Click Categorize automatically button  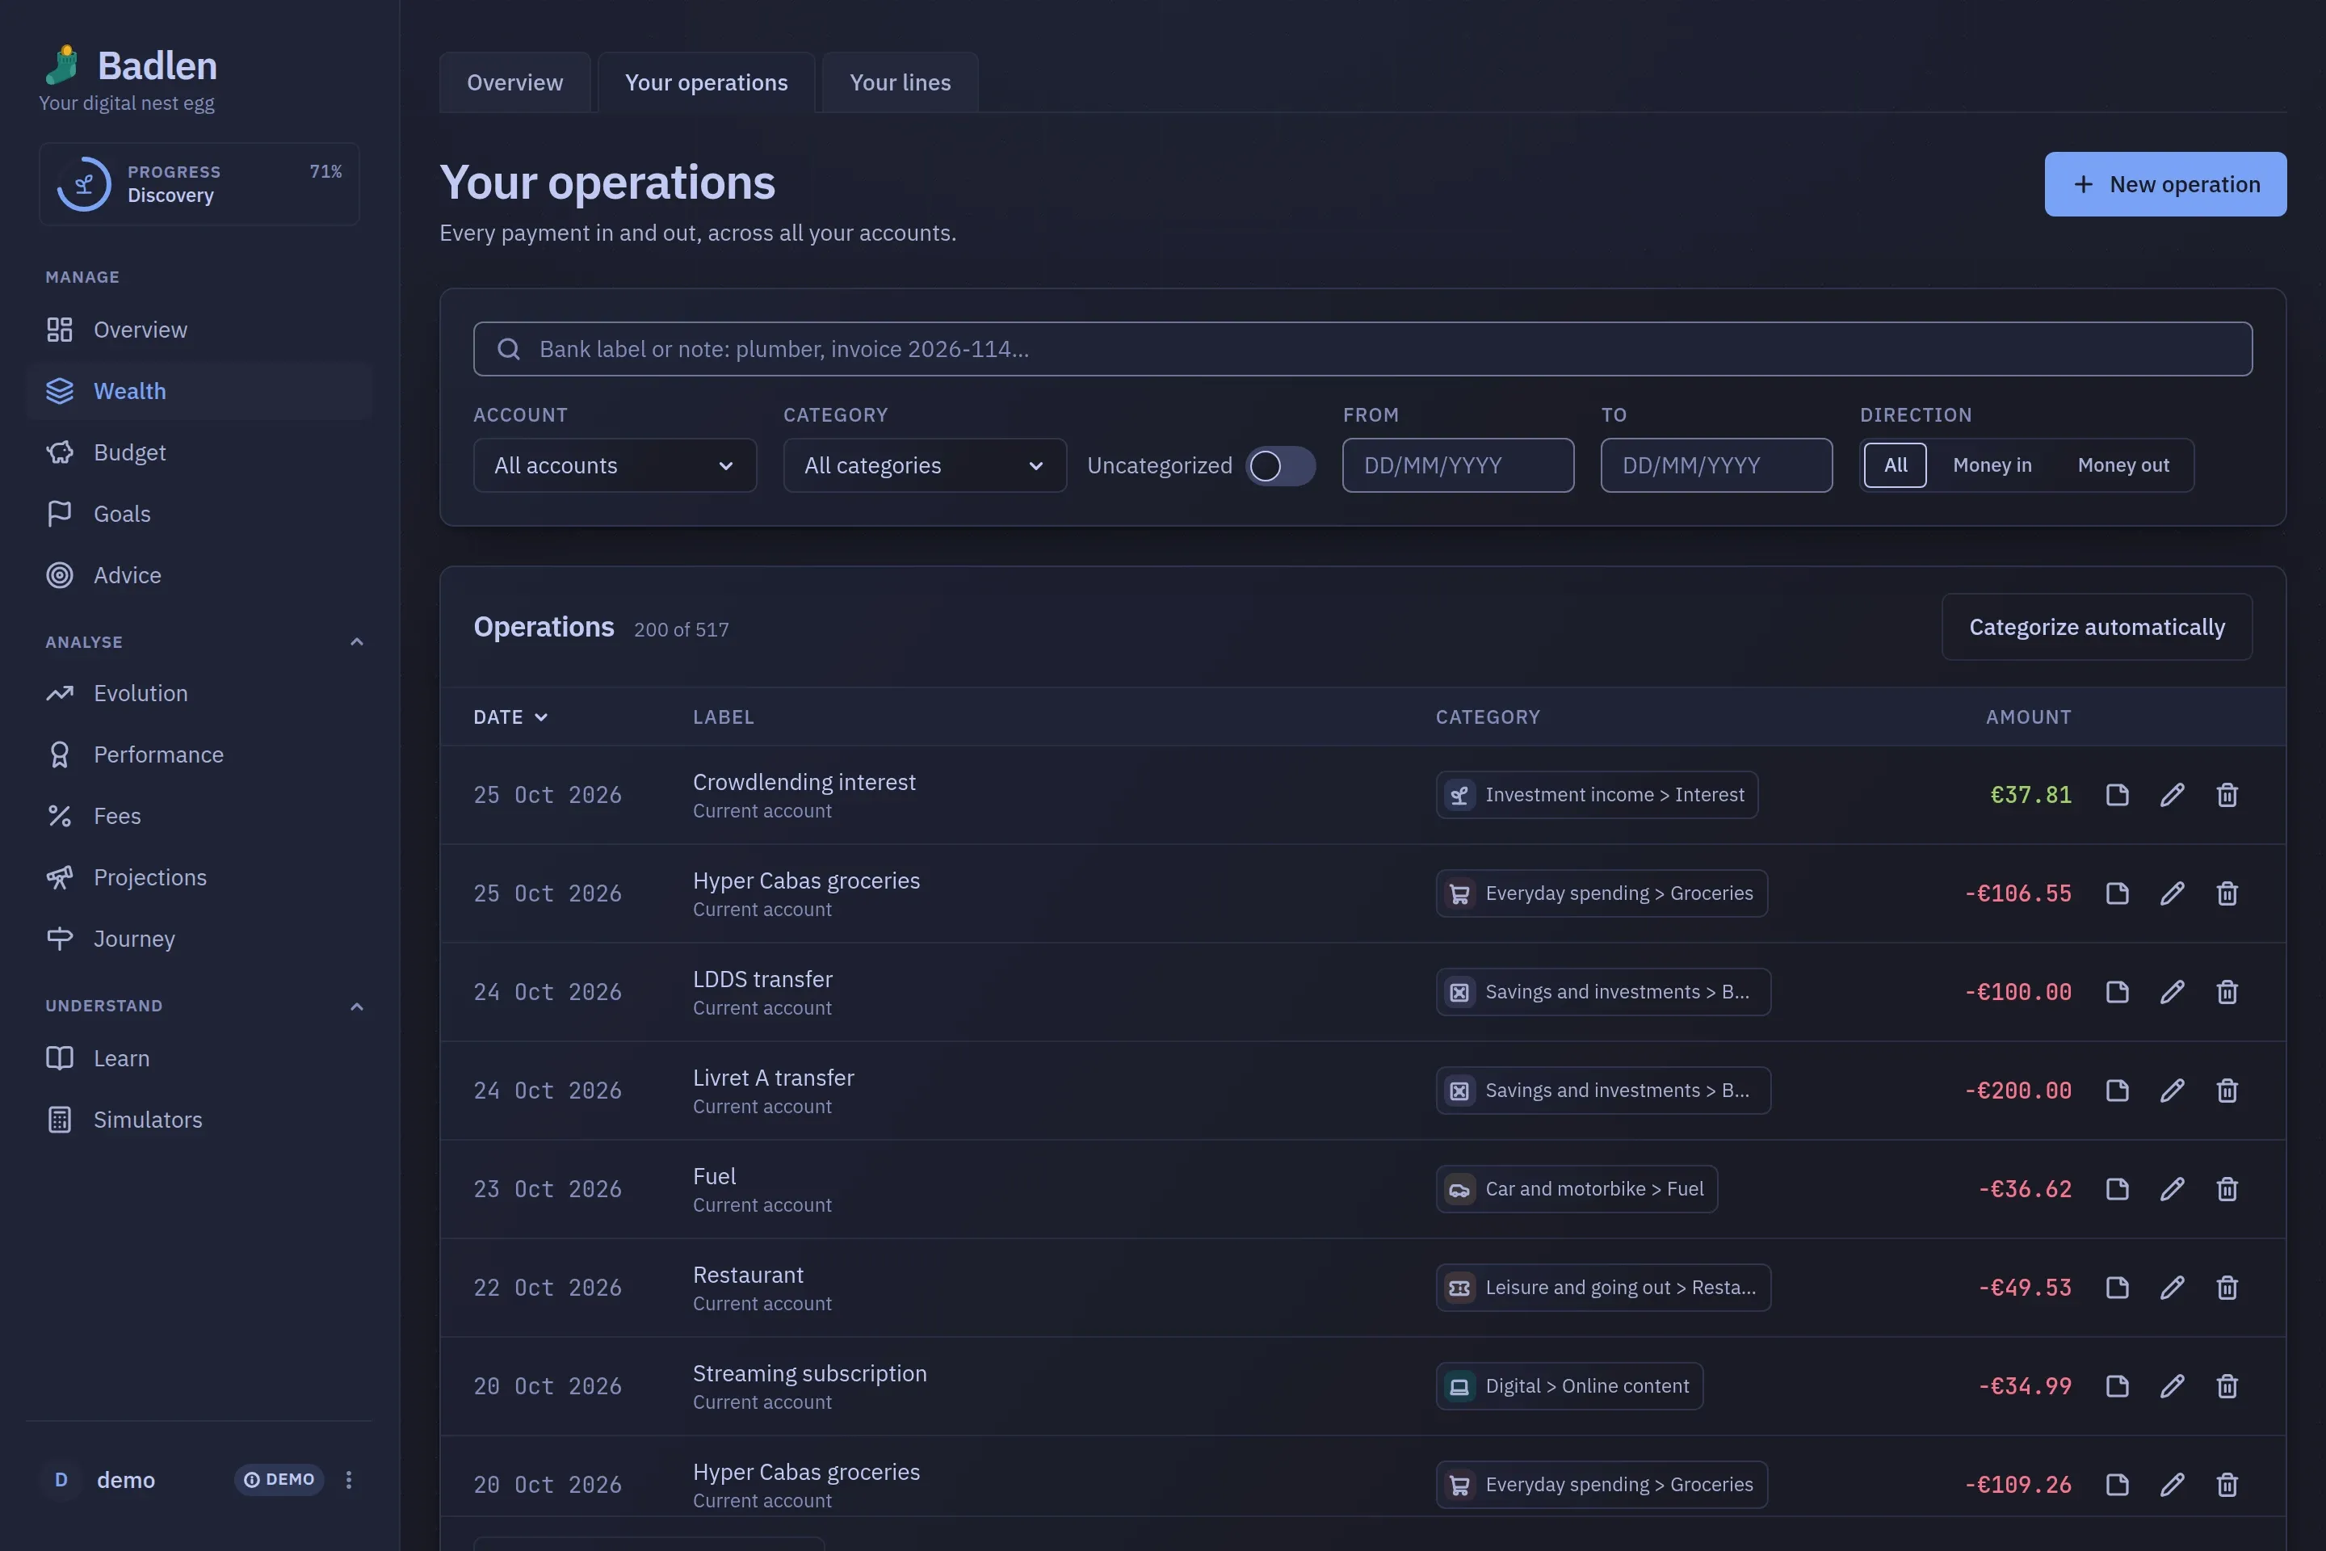[2097, 627]
